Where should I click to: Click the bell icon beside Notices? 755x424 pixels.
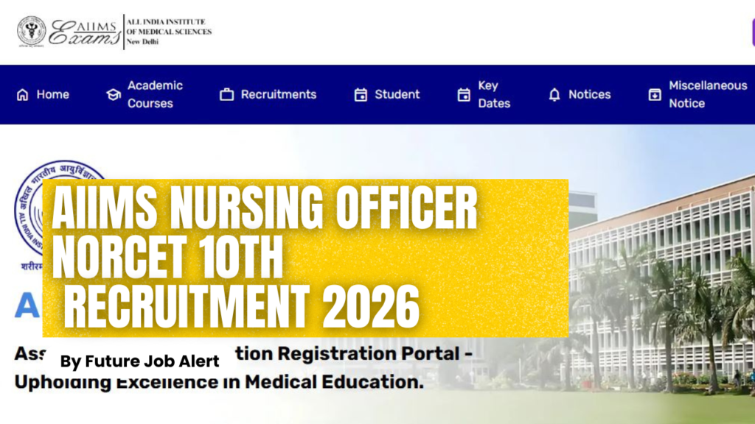tap(554, 95)
